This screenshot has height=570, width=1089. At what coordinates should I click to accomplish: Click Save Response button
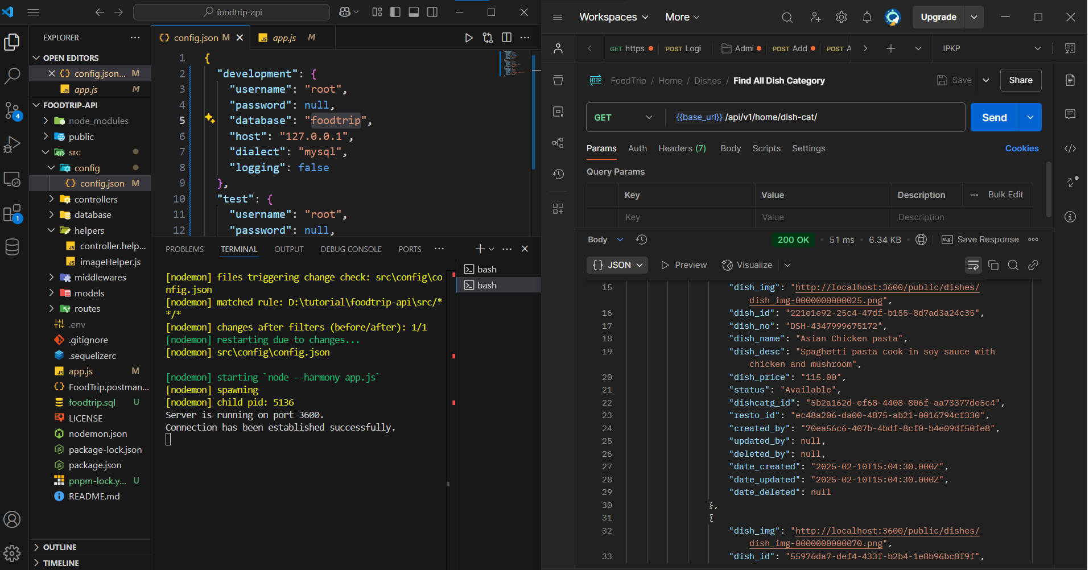980,239
